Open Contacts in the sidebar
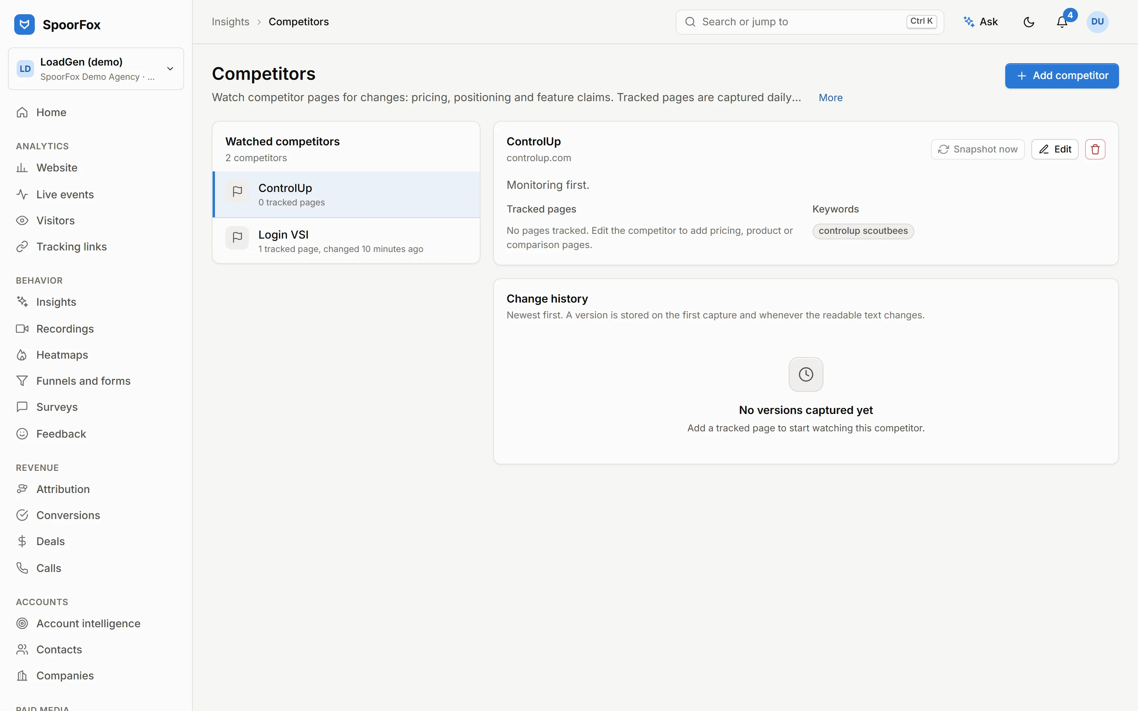1138x711 pixels. [96, 650]
